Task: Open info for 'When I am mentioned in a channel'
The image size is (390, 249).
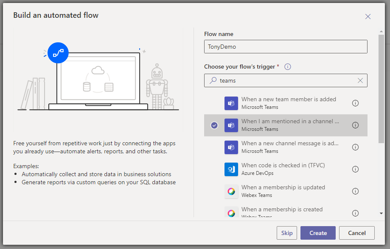Action: coord(356,125)
